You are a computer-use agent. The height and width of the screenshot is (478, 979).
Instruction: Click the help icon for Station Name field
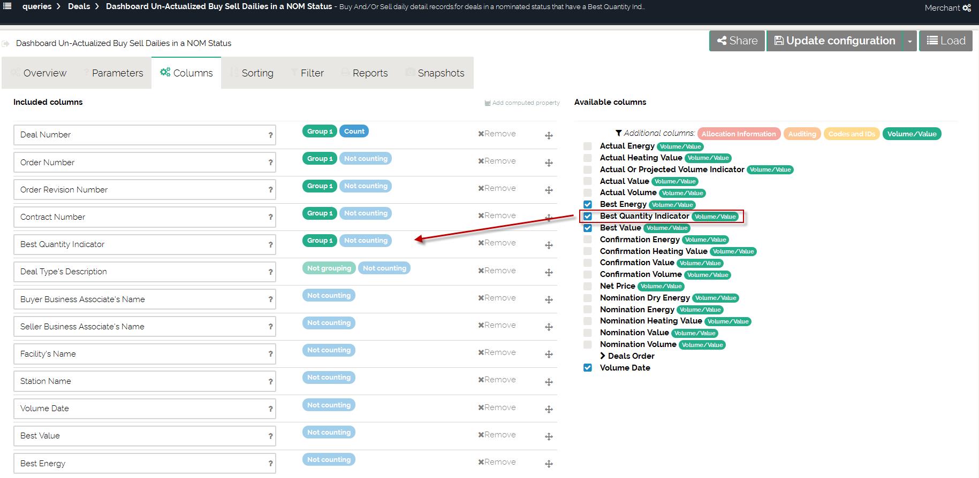tap(270, 382)
